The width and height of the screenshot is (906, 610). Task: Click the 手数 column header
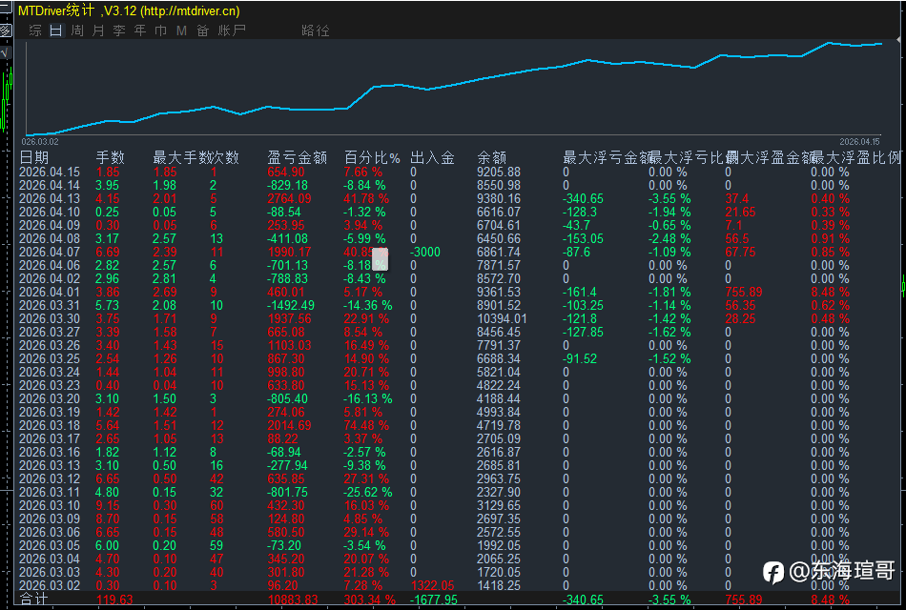coord(110,157)
